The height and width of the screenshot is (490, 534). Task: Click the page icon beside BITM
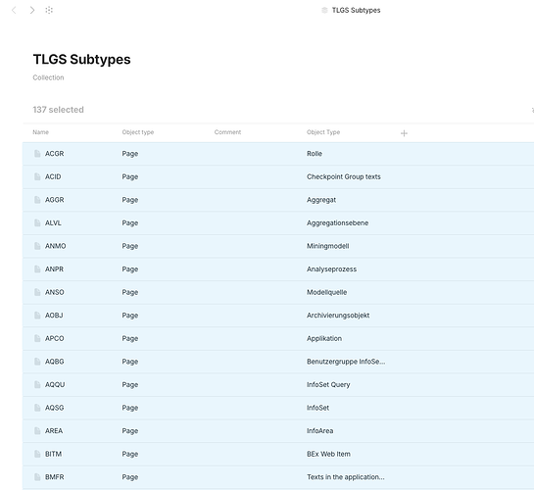(x=37, y=454)
